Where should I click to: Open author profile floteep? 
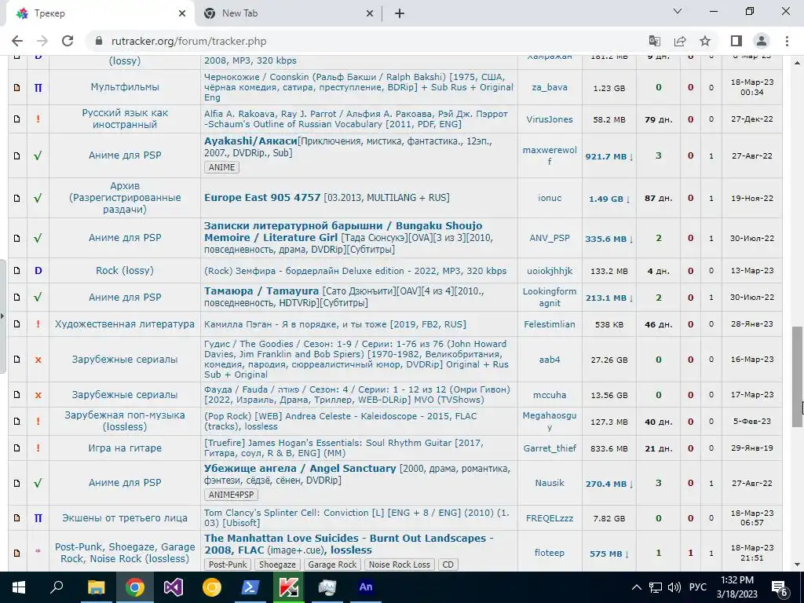coord(549,553)
